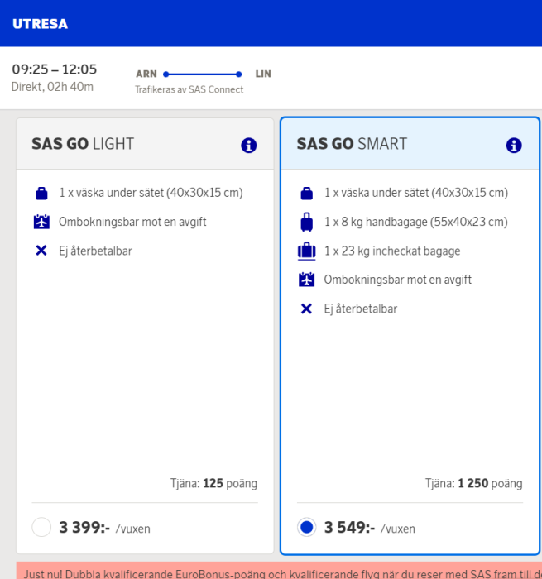Image resolution: width=542 pixels, height=579 pixels.
Task: Click rebooking plane icon in SMART card
Action: pyautogui.click(x=307, y=280)
